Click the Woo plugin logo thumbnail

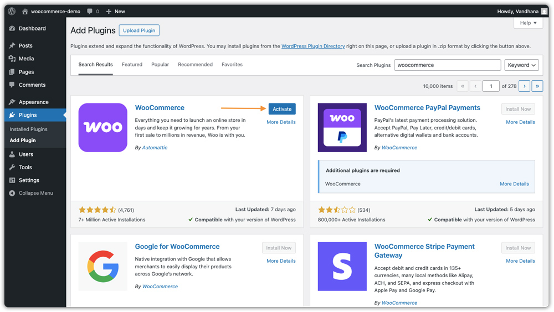click(103, 127)
